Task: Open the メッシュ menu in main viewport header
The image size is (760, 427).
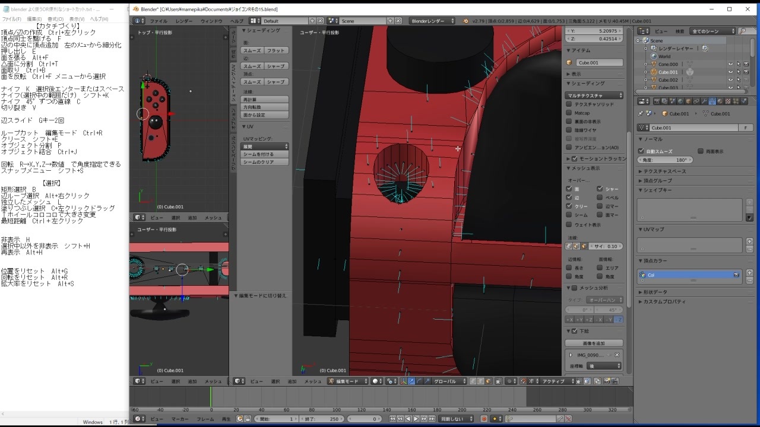Action: coord(313,381)
